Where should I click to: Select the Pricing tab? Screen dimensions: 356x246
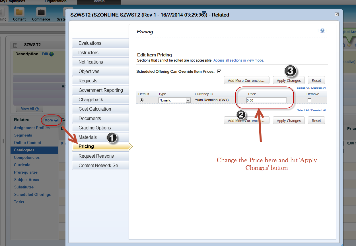[102, 146]
